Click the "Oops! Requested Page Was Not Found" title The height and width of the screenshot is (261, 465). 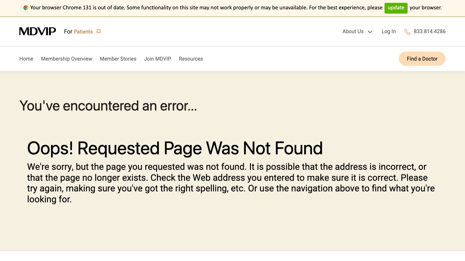pyautogui.click(x=175, y=148)
